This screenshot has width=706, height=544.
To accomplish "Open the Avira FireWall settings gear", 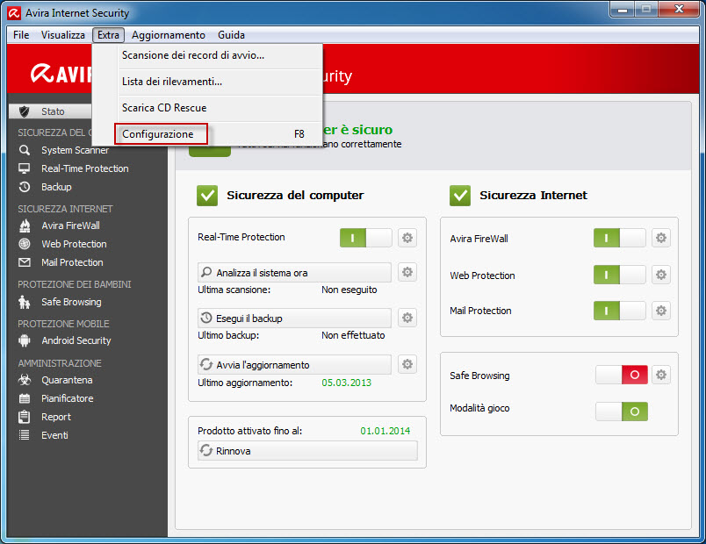I will click(x=661, y=238).
